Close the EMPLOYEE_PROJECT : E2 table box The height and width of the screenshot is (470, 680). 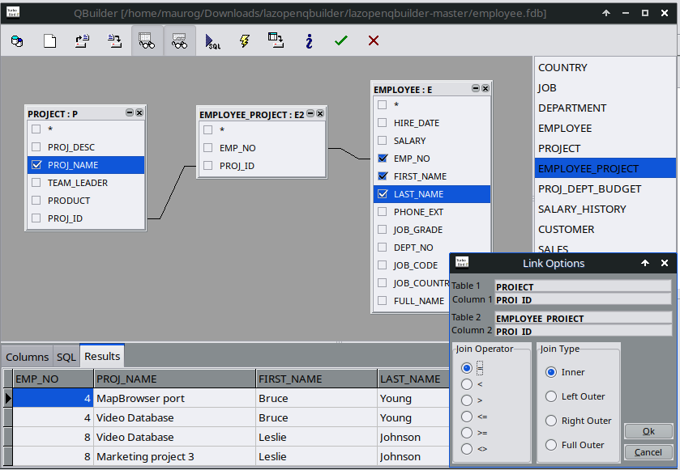320,113
